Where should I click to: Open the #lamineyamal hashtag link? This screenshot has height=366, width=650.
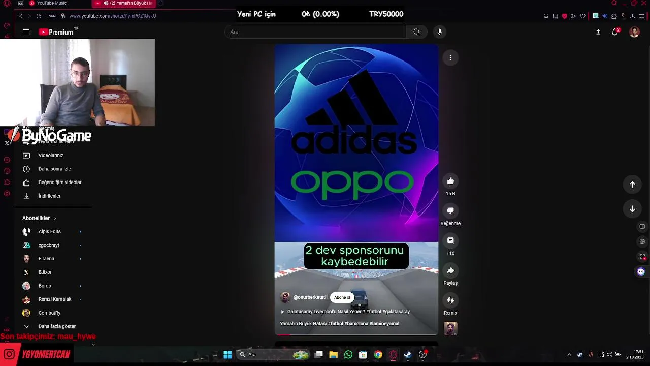click(x=384, y=324)
